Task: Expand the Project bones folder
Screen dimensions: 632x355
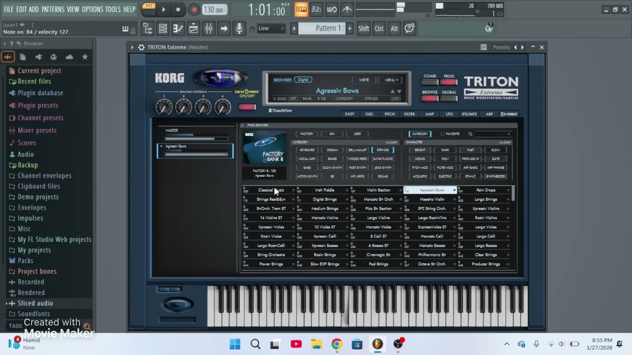Action: pyautogui.click(x=37, y=271)
